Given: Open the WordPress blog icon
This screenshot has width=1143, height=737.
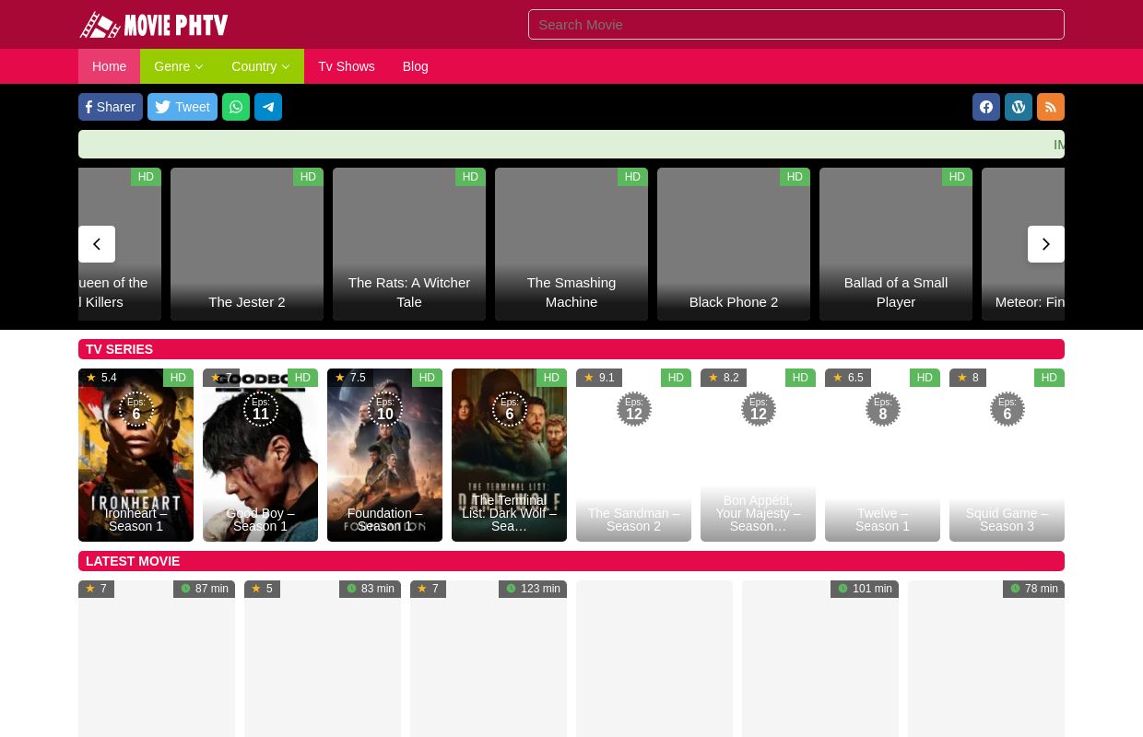Looking at the screenshot, I should coord(1019,107).
